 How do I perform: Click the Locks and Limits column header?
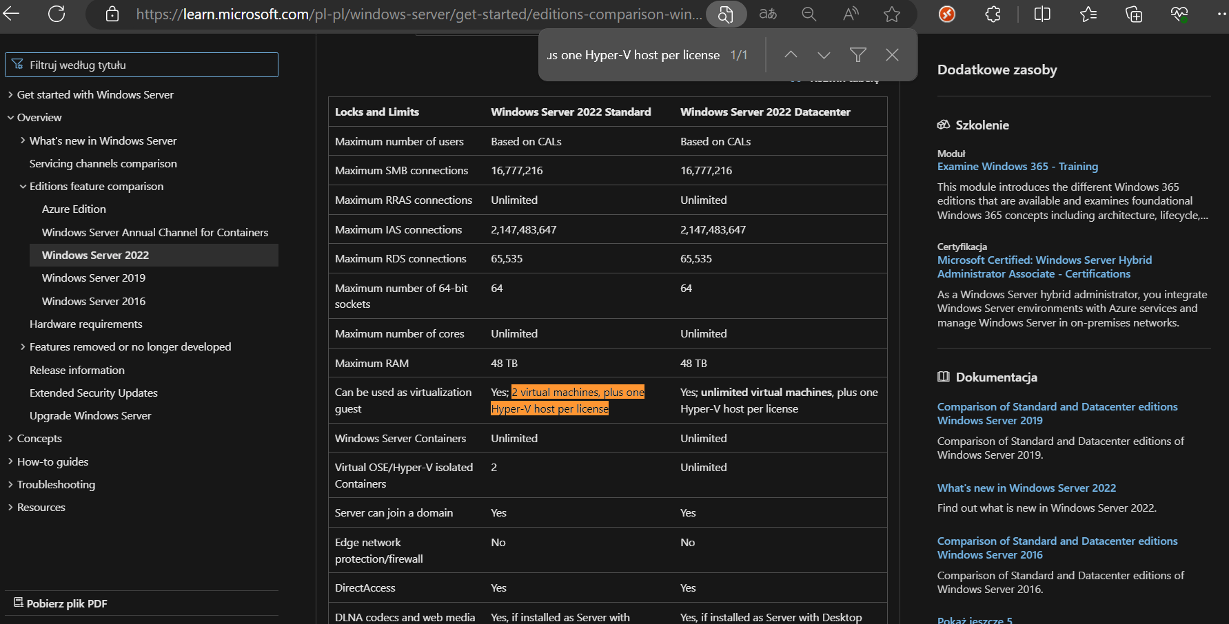(x=377, y=112)
